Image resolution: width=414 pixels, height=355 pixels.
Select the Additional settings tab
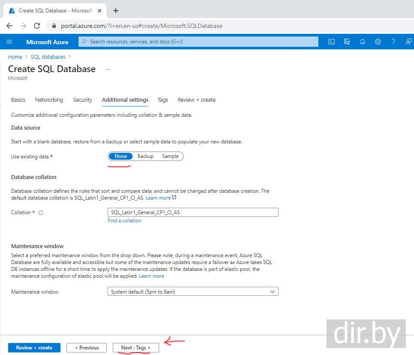tap(125, 100)
